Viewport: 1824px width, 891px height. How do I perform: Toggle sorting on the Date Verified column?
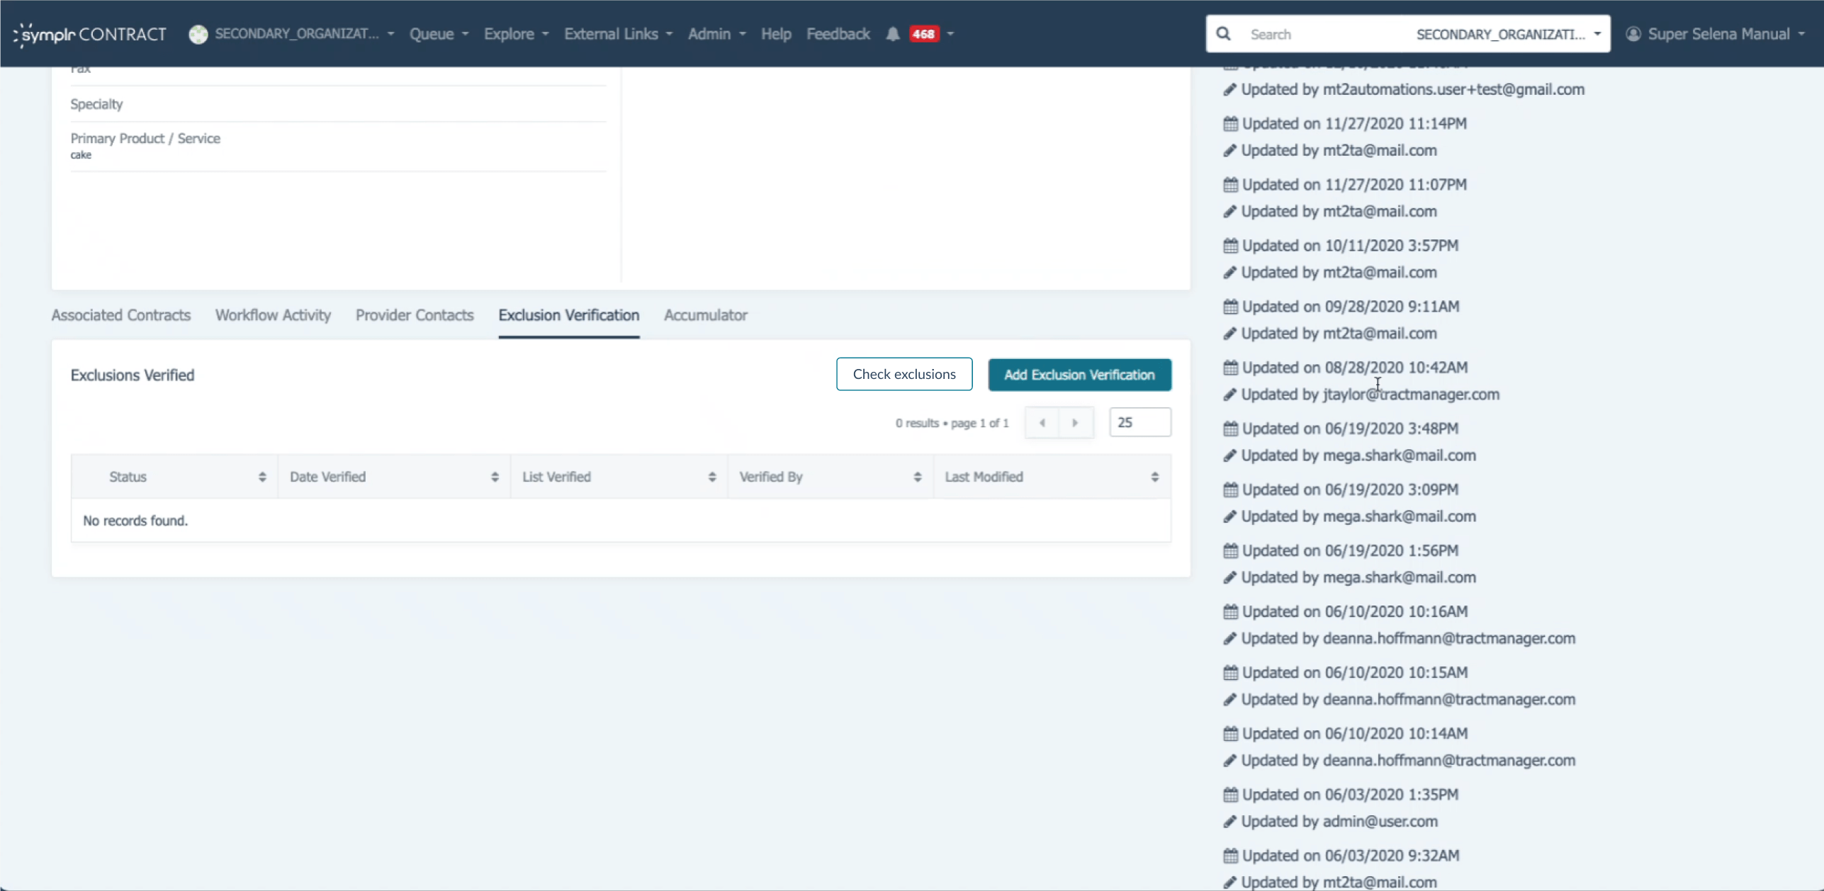point(495,476)
